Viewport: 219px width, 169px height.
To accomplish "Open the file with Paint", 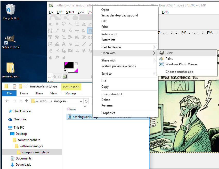I will 187,59.
